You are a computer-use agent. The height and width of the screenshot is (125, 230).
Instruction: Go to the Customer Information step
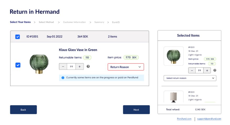74,22
